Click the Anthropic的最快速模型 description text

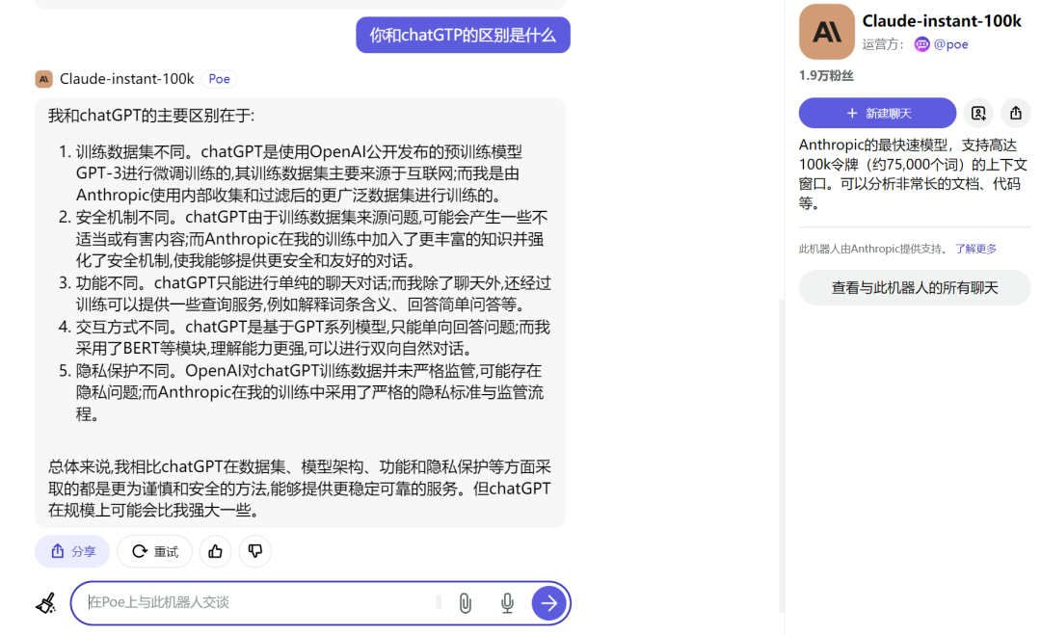pos(913,173)
